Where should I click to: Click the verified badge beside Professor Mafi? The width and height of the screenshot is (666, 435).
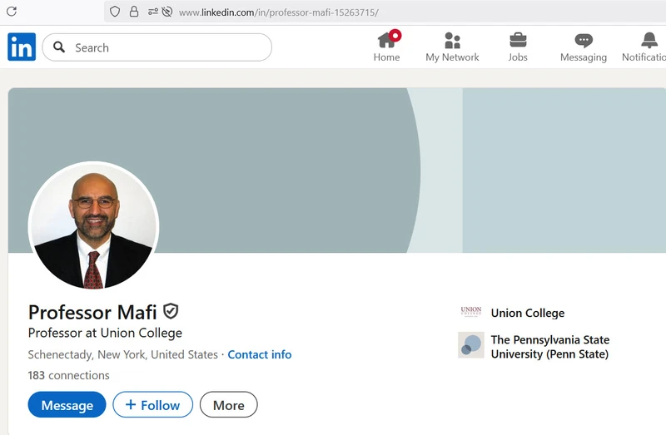tap(171, 312)
